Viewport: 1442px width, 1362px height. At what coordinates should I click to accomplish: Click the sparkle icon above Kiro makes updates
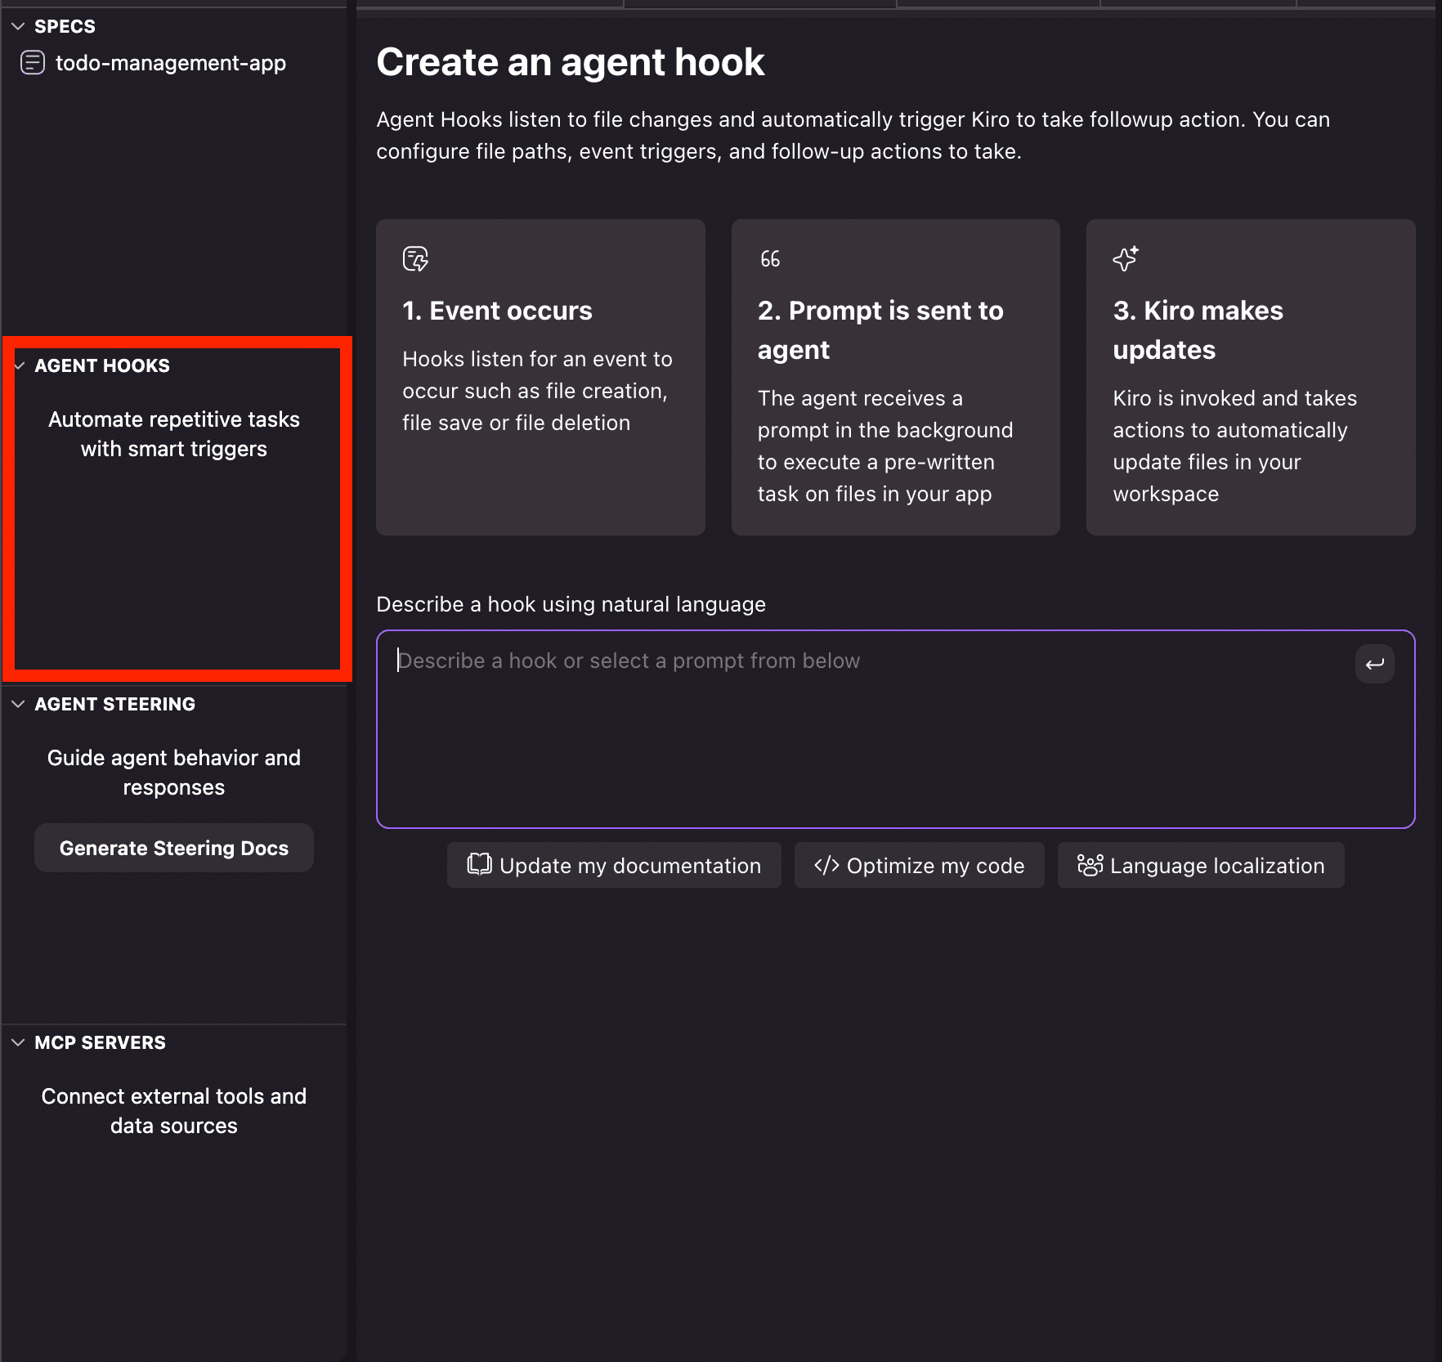coord(1126,259)
